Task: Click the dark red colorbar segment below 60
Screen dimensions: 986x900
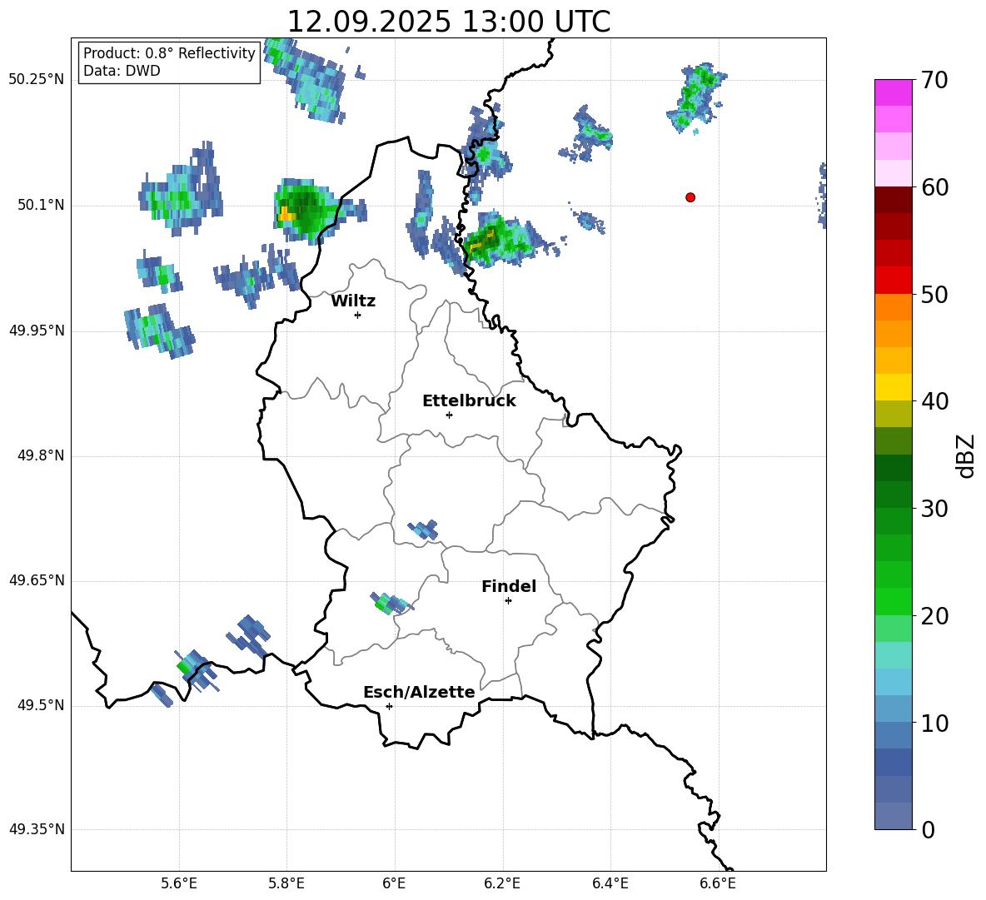Action: pos(894,200)
